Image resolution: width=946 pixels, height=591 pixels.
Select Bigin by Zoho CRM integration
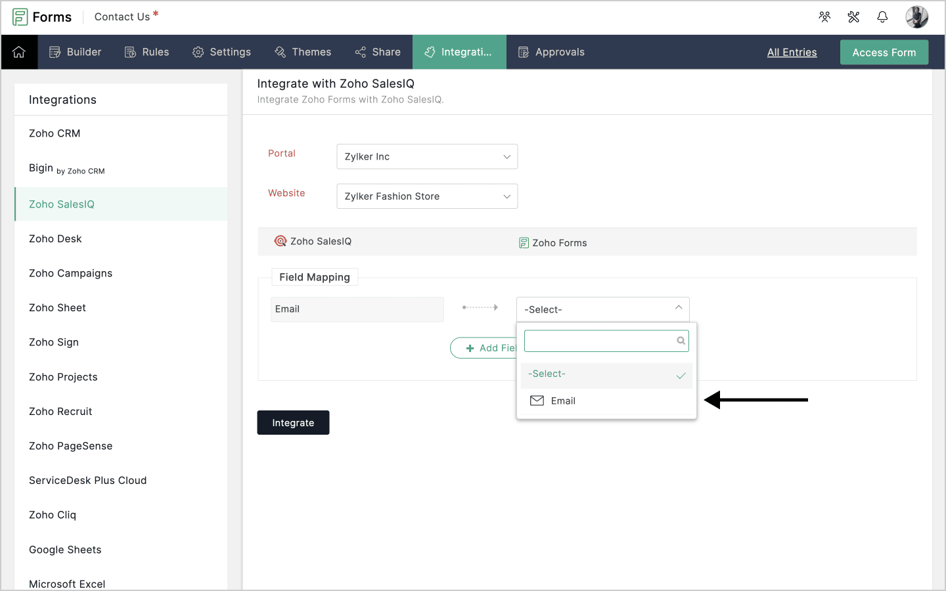(x=121, y=169)
